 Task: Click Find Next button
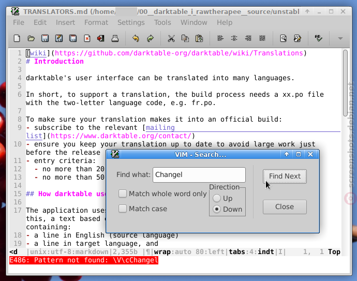tap(285, 176)
